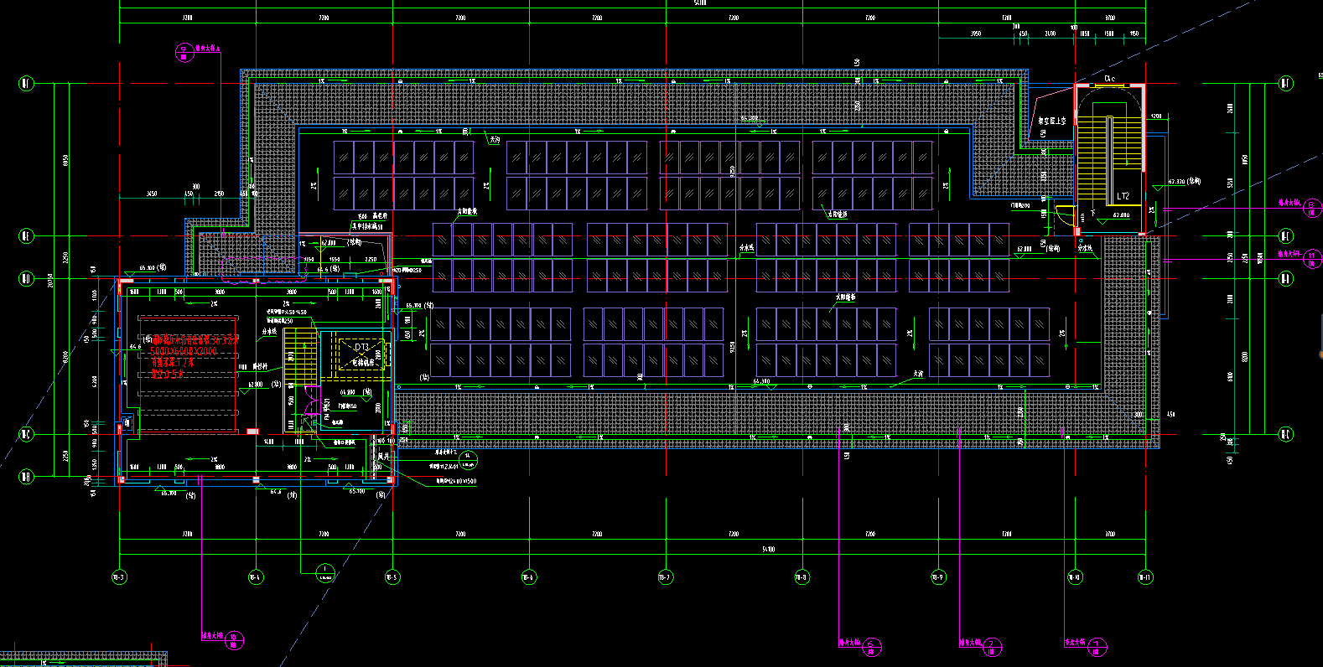Select the TB-5 axis bubble at bottom
The height and width of the screenshot is (667, 1323).
[x=392, y=577]
